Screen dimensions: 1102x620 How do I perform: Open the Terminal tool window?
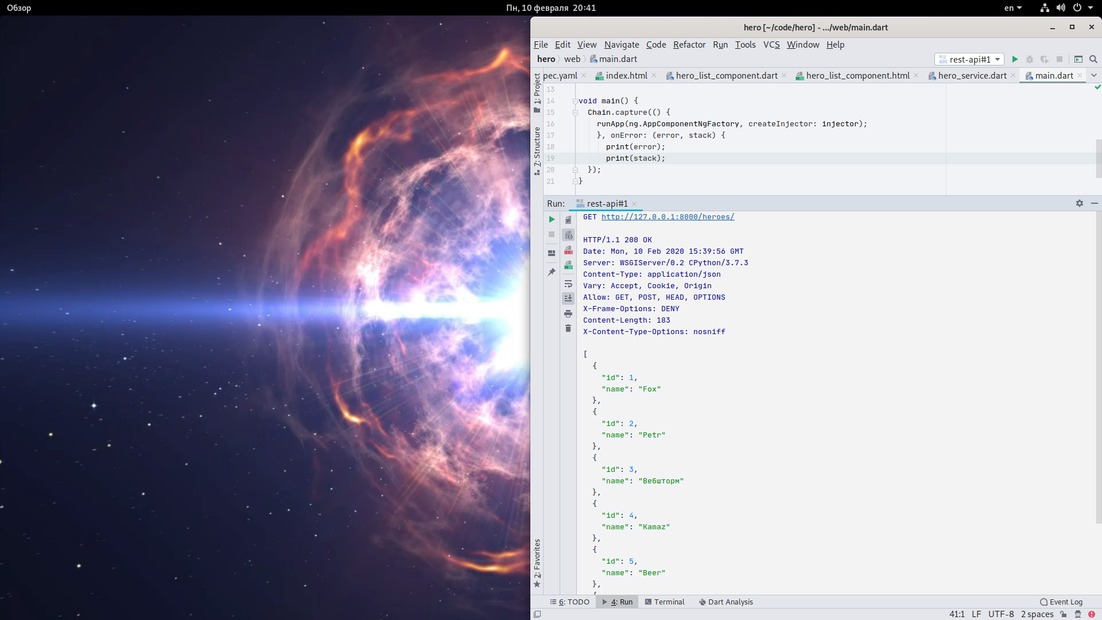tap(665, 602)
